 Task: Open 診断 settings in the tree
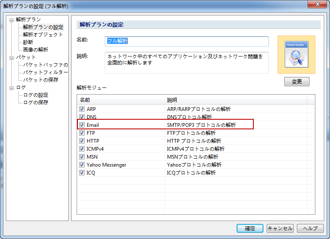tap(28, 42)
